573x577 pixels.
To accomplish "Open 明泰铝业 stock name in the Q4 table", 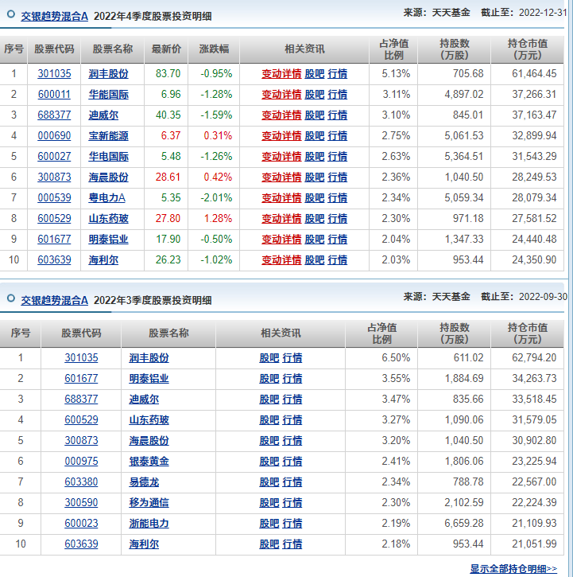I will pyautogui.click(x=108, y=240).
